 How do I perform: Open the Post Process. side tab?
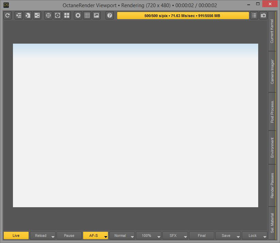click(x=272, y=111)
